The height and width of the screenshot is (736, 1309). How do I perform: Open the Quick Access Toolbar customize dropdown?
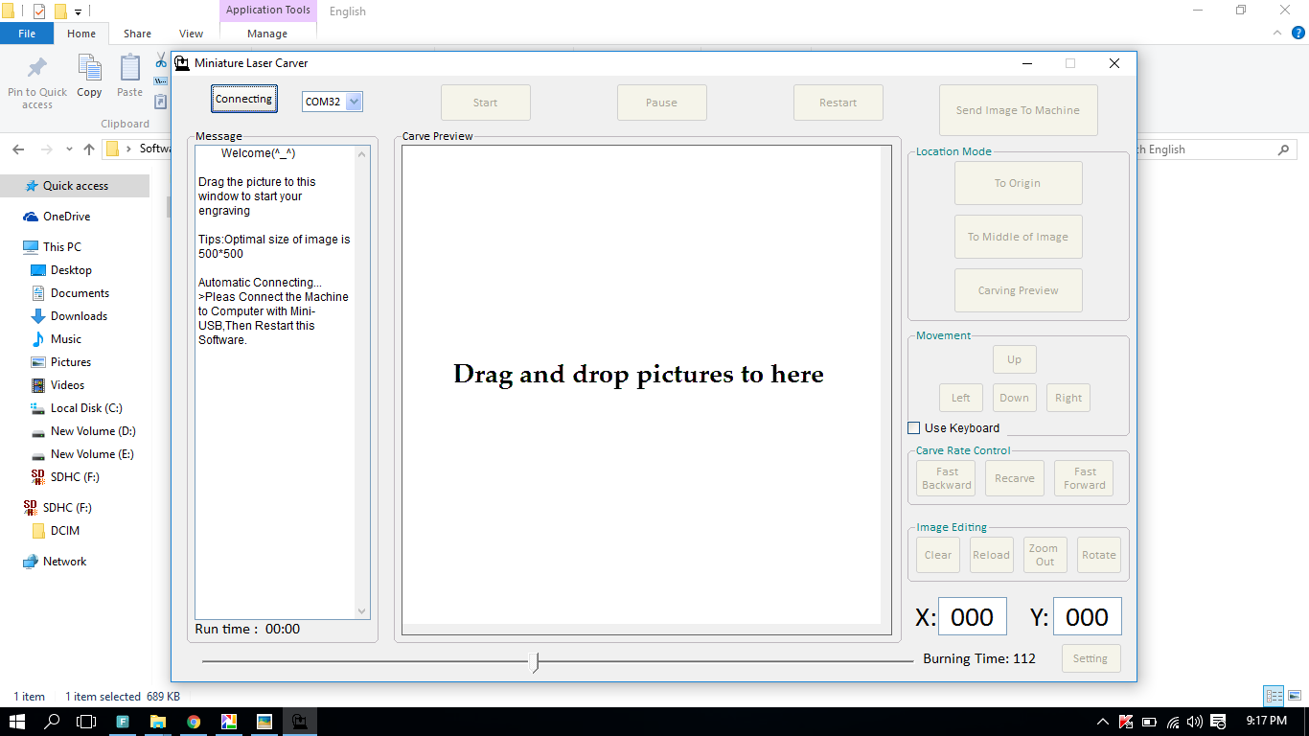point(78,12)
